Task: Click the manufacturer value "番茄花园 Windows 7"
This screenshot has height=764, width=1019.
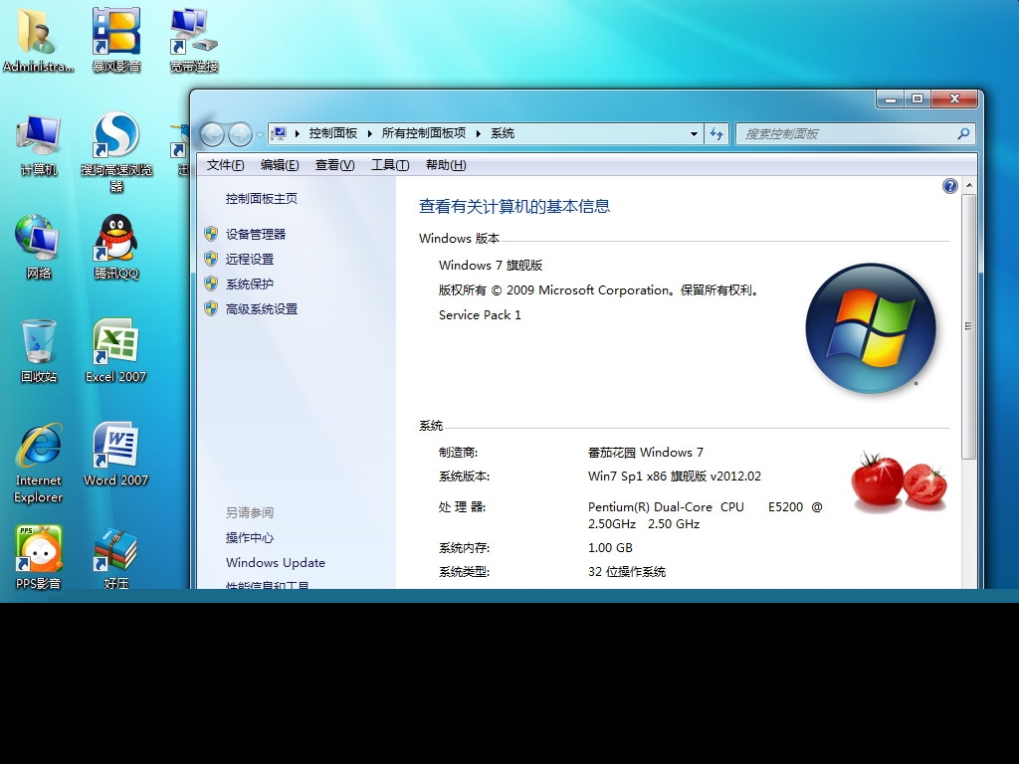Action: 645,453
